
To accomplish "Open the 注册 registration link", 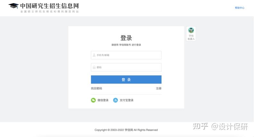I will [159, 88].
